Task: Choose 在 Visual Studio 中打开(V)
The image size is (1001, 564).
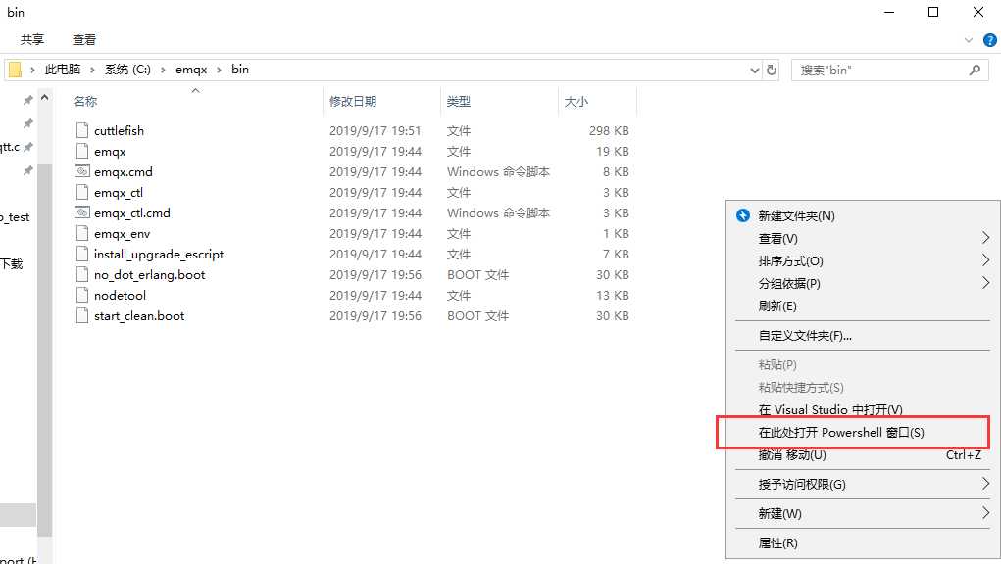Action: pyautogui.click(x=829, y=409)
